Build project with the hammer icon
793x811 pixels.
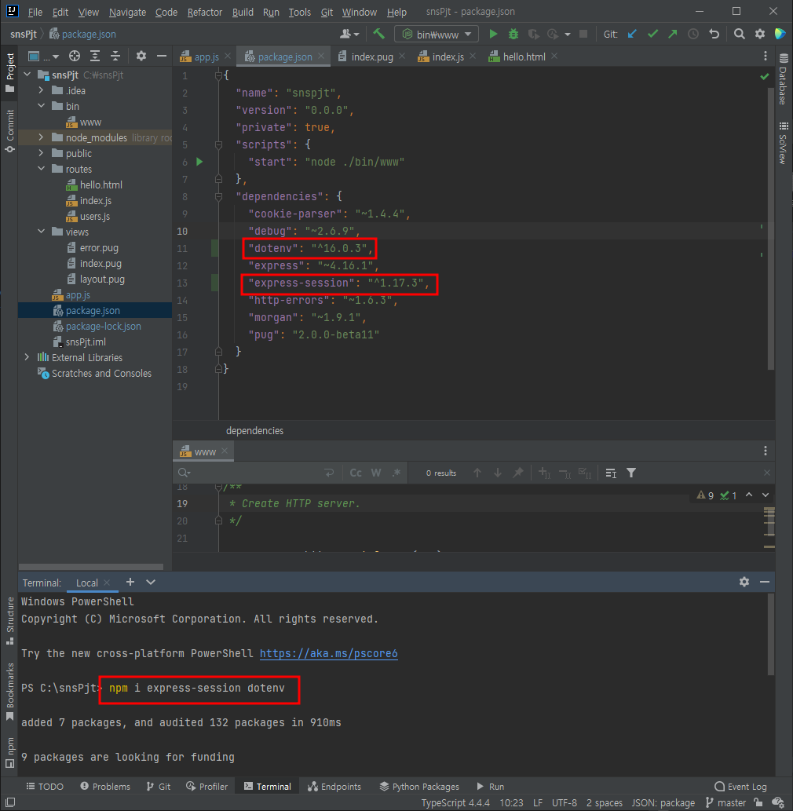(378, 34)
